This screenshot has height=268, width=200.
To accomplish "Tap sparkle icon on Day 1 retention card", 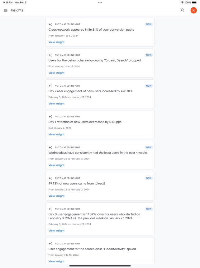I will [50, 117].
